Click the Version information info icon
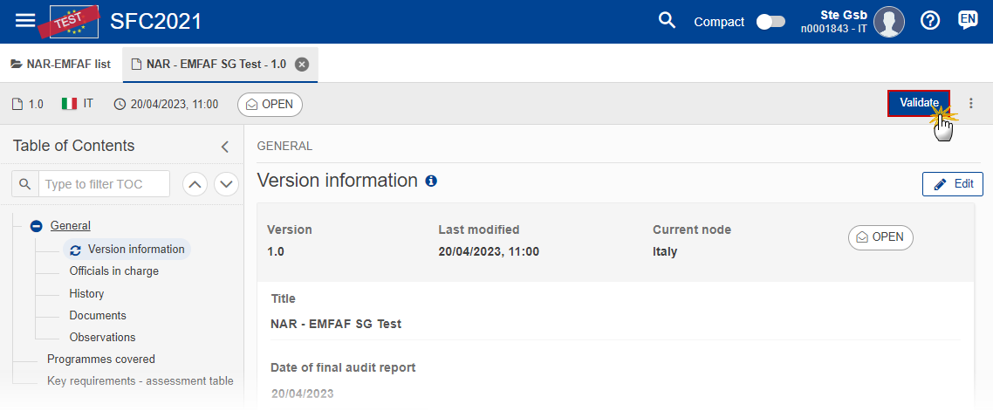The height and width of the screenshot is (411, 993). coord(431,182)
